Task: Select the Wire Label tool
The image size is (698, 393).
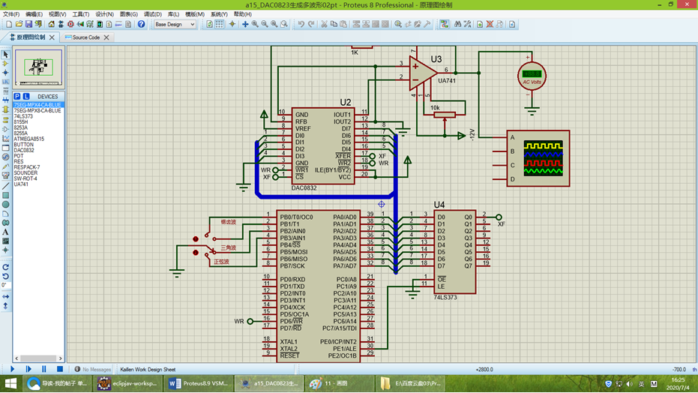Action: pos(5,82)
